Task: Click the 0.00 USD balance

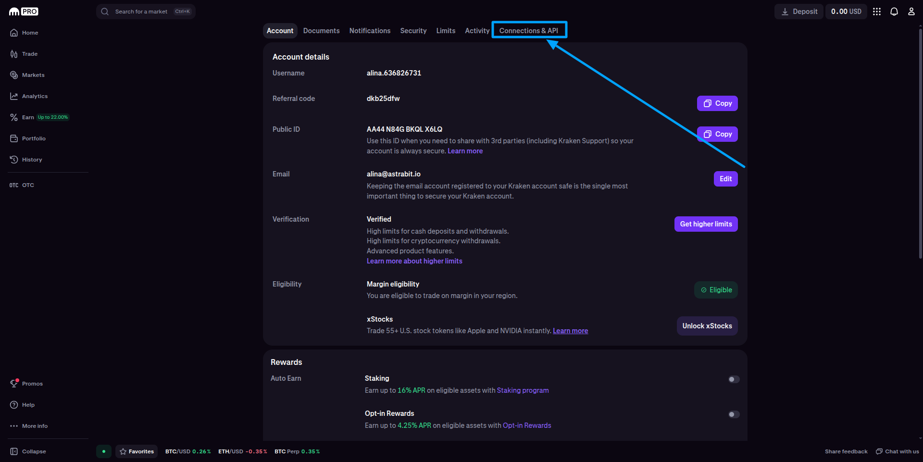Action: tap(846, 12)
